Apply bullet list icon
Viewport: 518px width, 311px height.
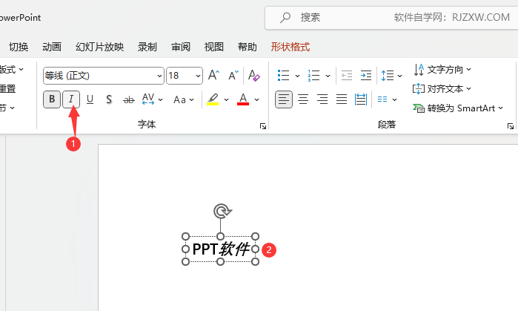click(x=283, y=76)
